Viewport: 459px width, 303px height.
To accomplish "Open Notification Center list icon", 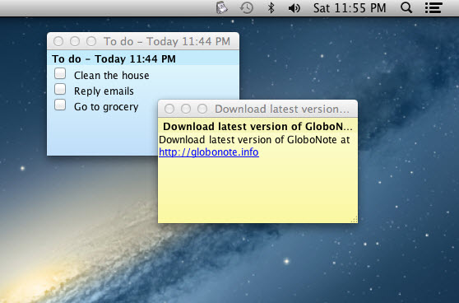I will click(x=433, y=8).
